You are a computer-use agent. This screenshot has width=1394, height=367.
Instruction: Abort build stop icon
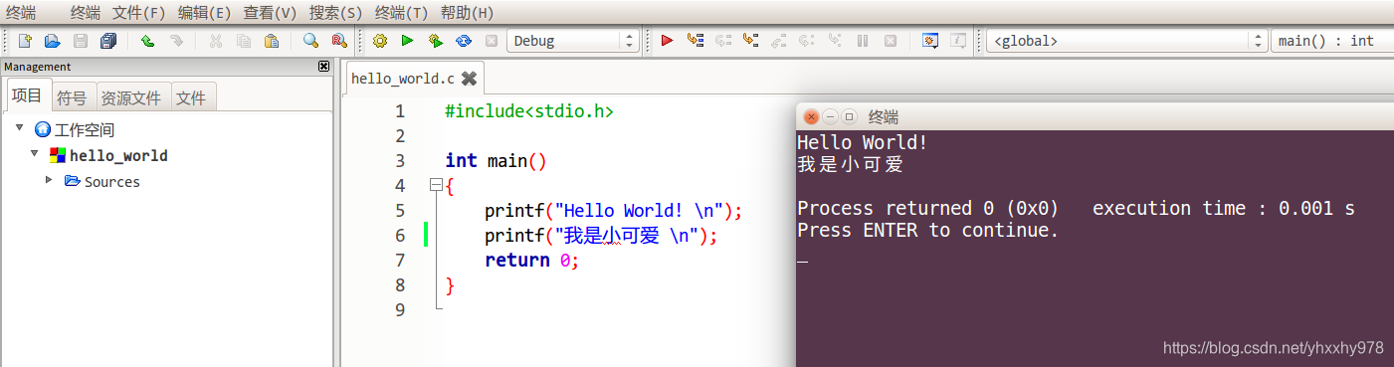[491, 41]
